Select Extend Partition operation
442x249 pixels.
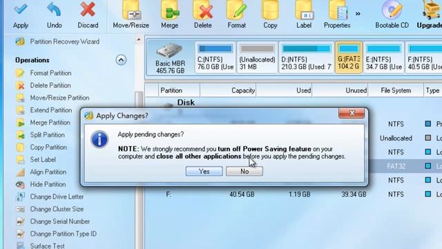pos(51,110)
